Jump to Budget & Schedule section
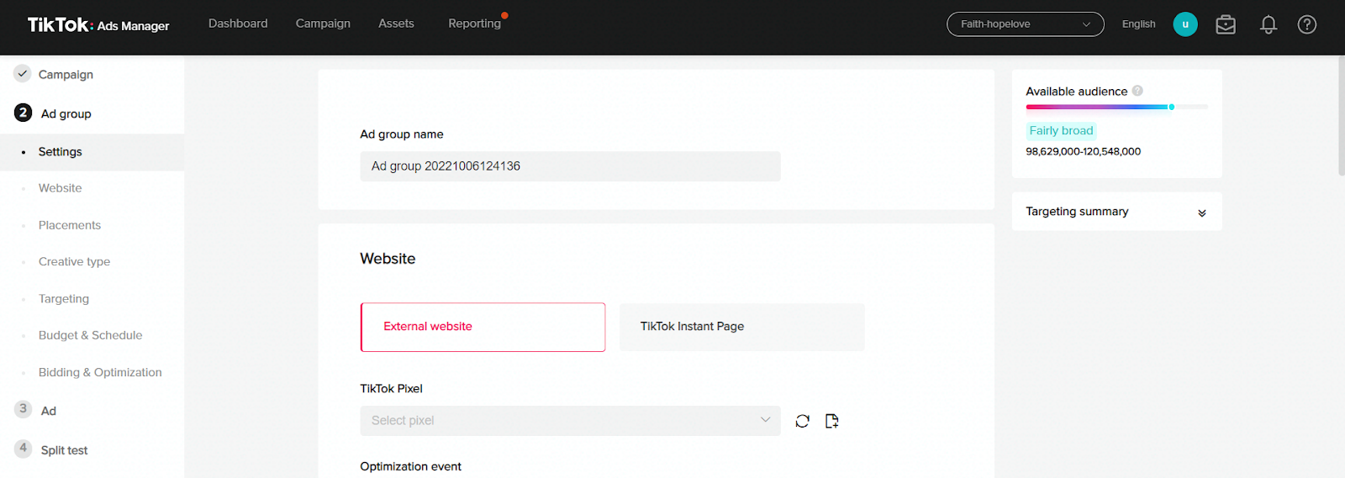Image resolution: width=1345 pixels, height=478 pixels. point(90,335)
